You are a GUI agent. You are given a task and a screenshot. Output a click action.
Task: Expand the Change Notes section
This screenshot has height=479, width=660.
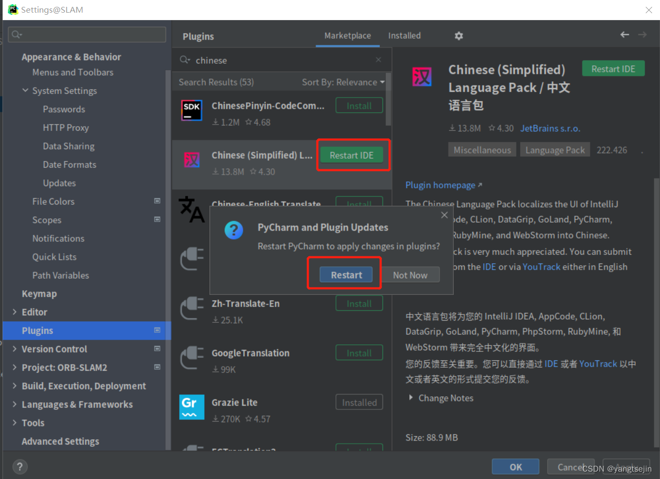tap(411, 398)
